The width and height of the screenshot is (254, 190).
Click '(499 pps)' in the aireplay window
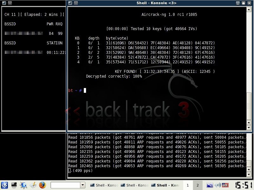point(83,171)
